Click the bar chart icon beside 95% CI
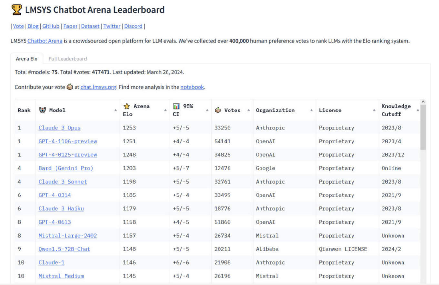Image resolution: width=439 pixels, height=285 pixels. (177, 106)
